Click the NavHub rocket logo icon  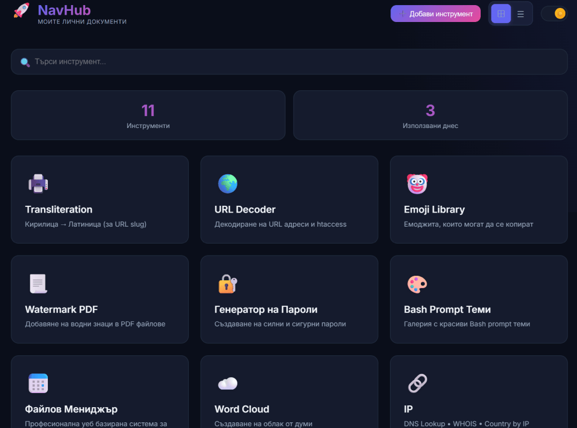click(x=21, y=10)
